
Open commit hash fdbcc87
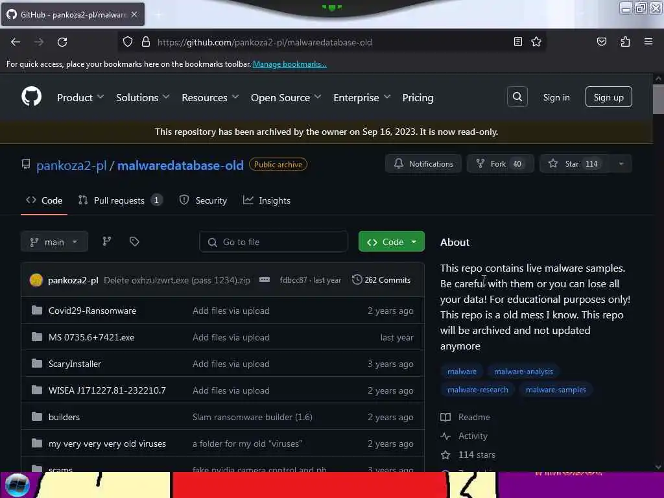point(294,280)
